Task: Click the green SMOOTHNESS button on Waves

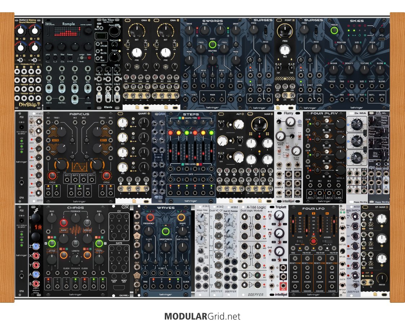Action: (x=165, y=232)
